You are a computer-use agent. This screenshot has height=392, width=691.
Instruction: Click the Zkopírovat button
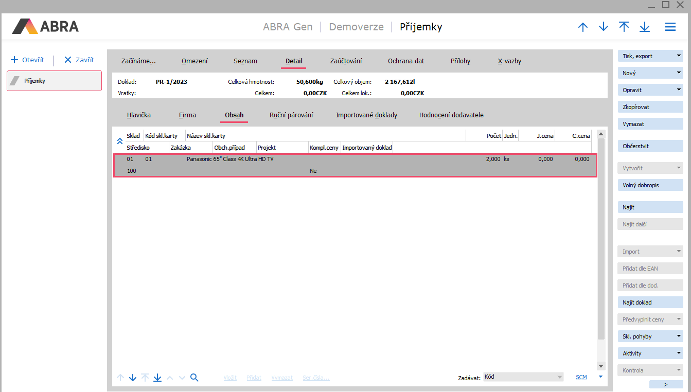(650, 107)
